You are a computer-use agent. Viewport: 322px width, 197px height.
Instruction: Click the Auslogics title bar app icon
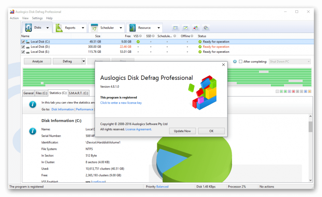[x=12, y=12]
